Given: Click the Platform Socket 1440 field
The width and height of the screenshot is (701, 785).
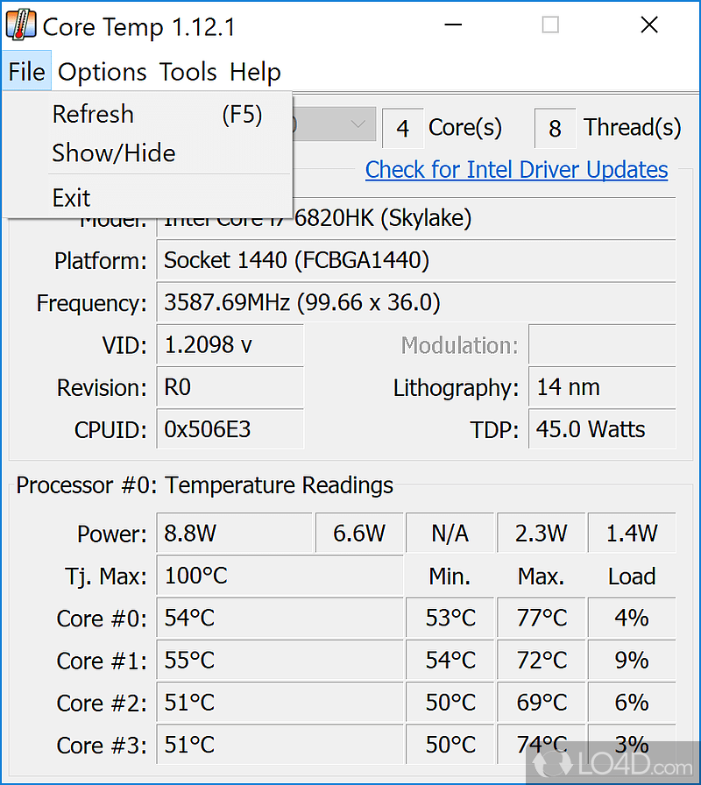Looking at the screenshot, I should [416, 260].
